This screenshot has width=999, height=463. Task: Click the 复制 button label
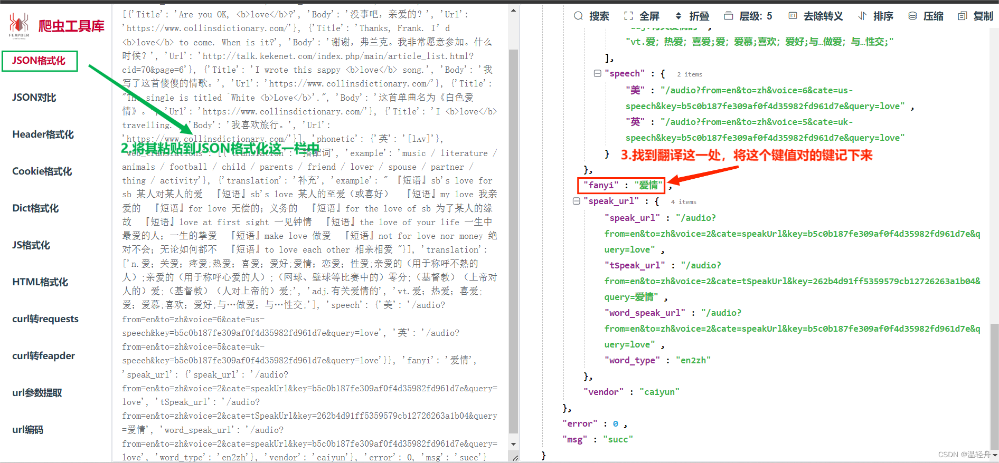click(x=984, y=16)
